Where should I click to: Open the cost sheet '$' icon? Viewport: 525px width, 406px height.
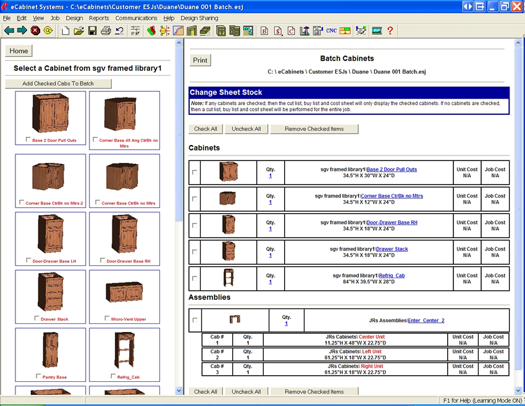click(x=278, y=31)
